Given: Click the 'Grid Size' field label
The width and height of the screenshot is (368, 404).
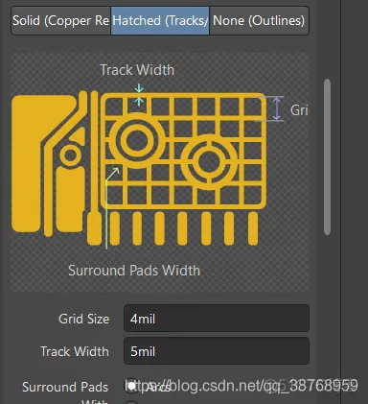Looking at the screenshot, I should [84, 319].
